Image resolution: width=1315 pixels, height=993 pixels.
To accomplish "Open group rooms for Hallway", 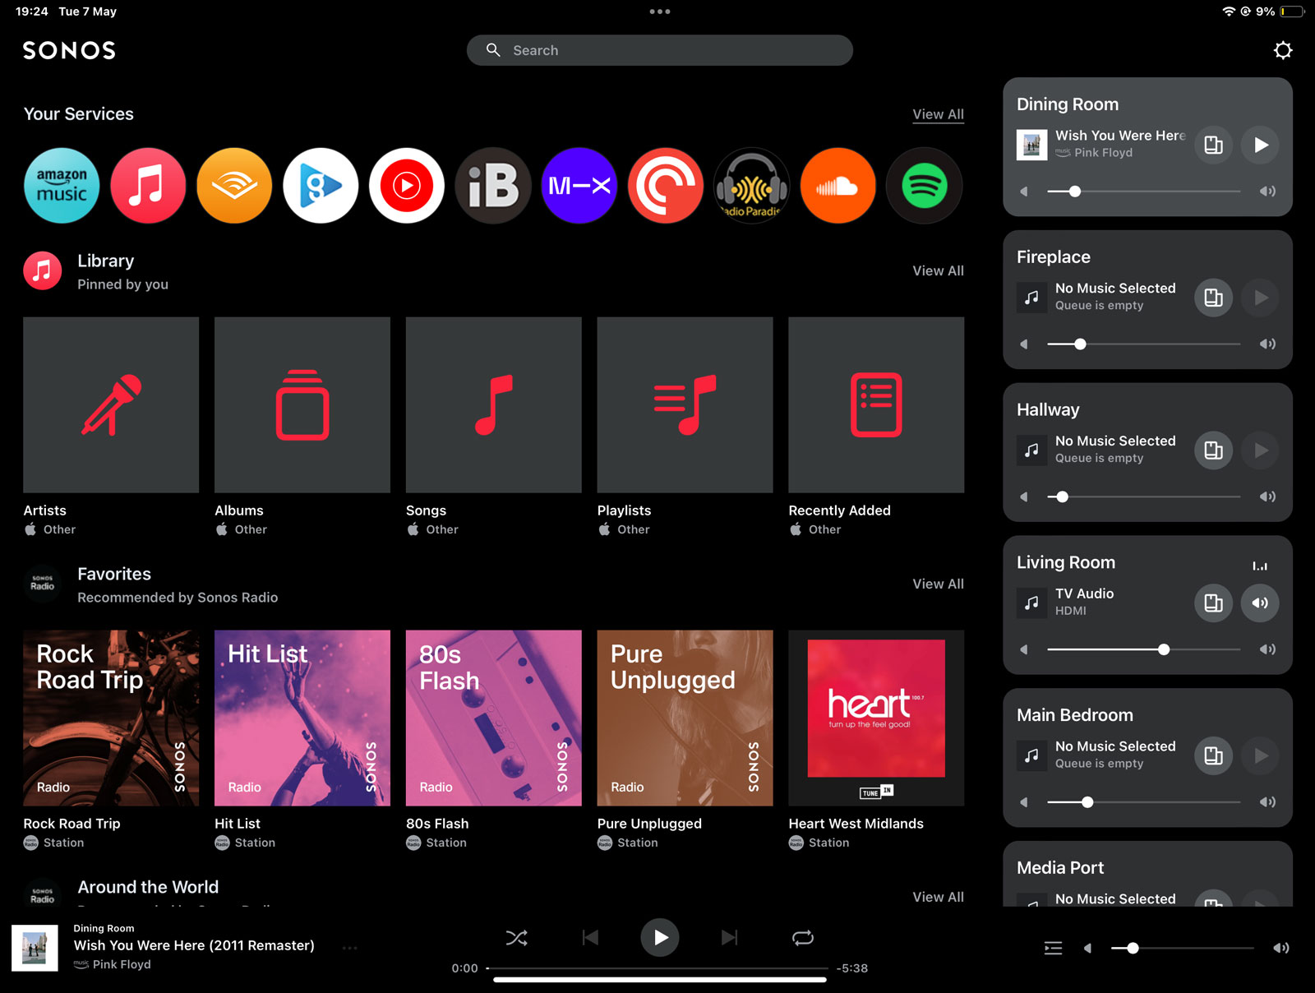I will (x=1213, y=450).
